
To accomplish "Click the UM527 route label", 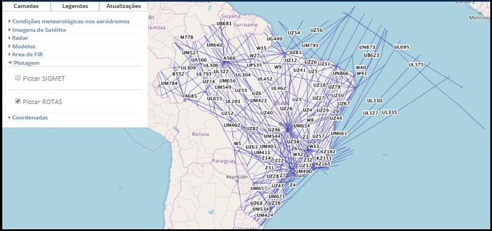I will (x=191, y=53).
